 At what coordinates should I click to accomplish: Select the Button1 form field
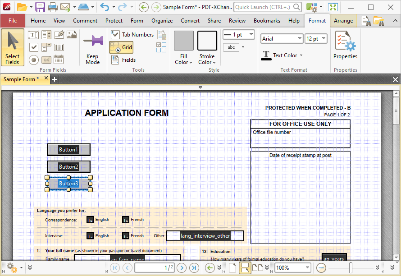point(68,150)
